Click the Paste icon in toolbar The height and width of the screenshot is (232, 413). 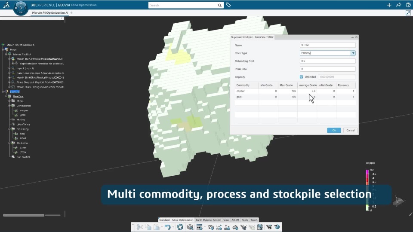pyautogui.click(x=157, y=227)
